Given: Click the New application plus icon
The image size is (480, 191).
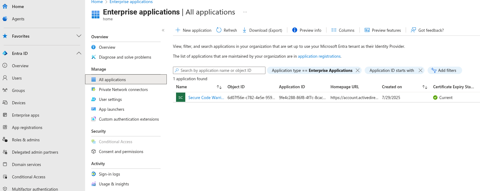Looking at the screenshot, I should pyautogui.click(x=178, y=30).
